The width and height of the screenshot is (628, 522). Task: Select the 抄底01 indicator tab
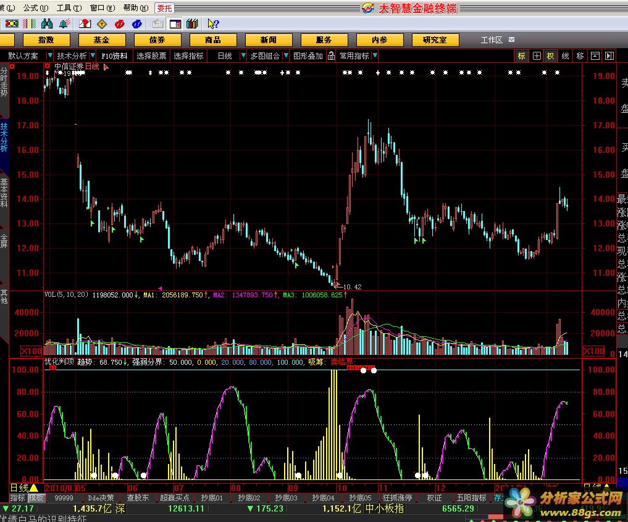[212, 497]
